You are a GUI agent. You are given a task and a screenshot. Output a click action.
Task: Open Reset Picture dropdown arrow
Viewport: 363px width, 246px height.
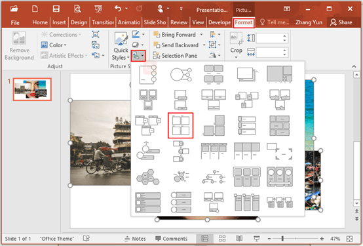coord(103,55)
